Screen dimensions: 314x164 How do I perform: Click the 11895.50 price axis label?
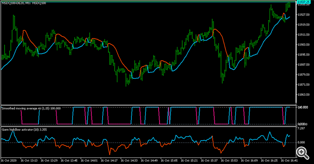tap(304, 55)
